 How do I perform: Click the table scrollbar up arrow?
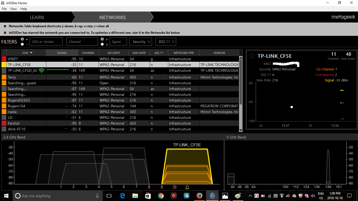pos(241,57)
